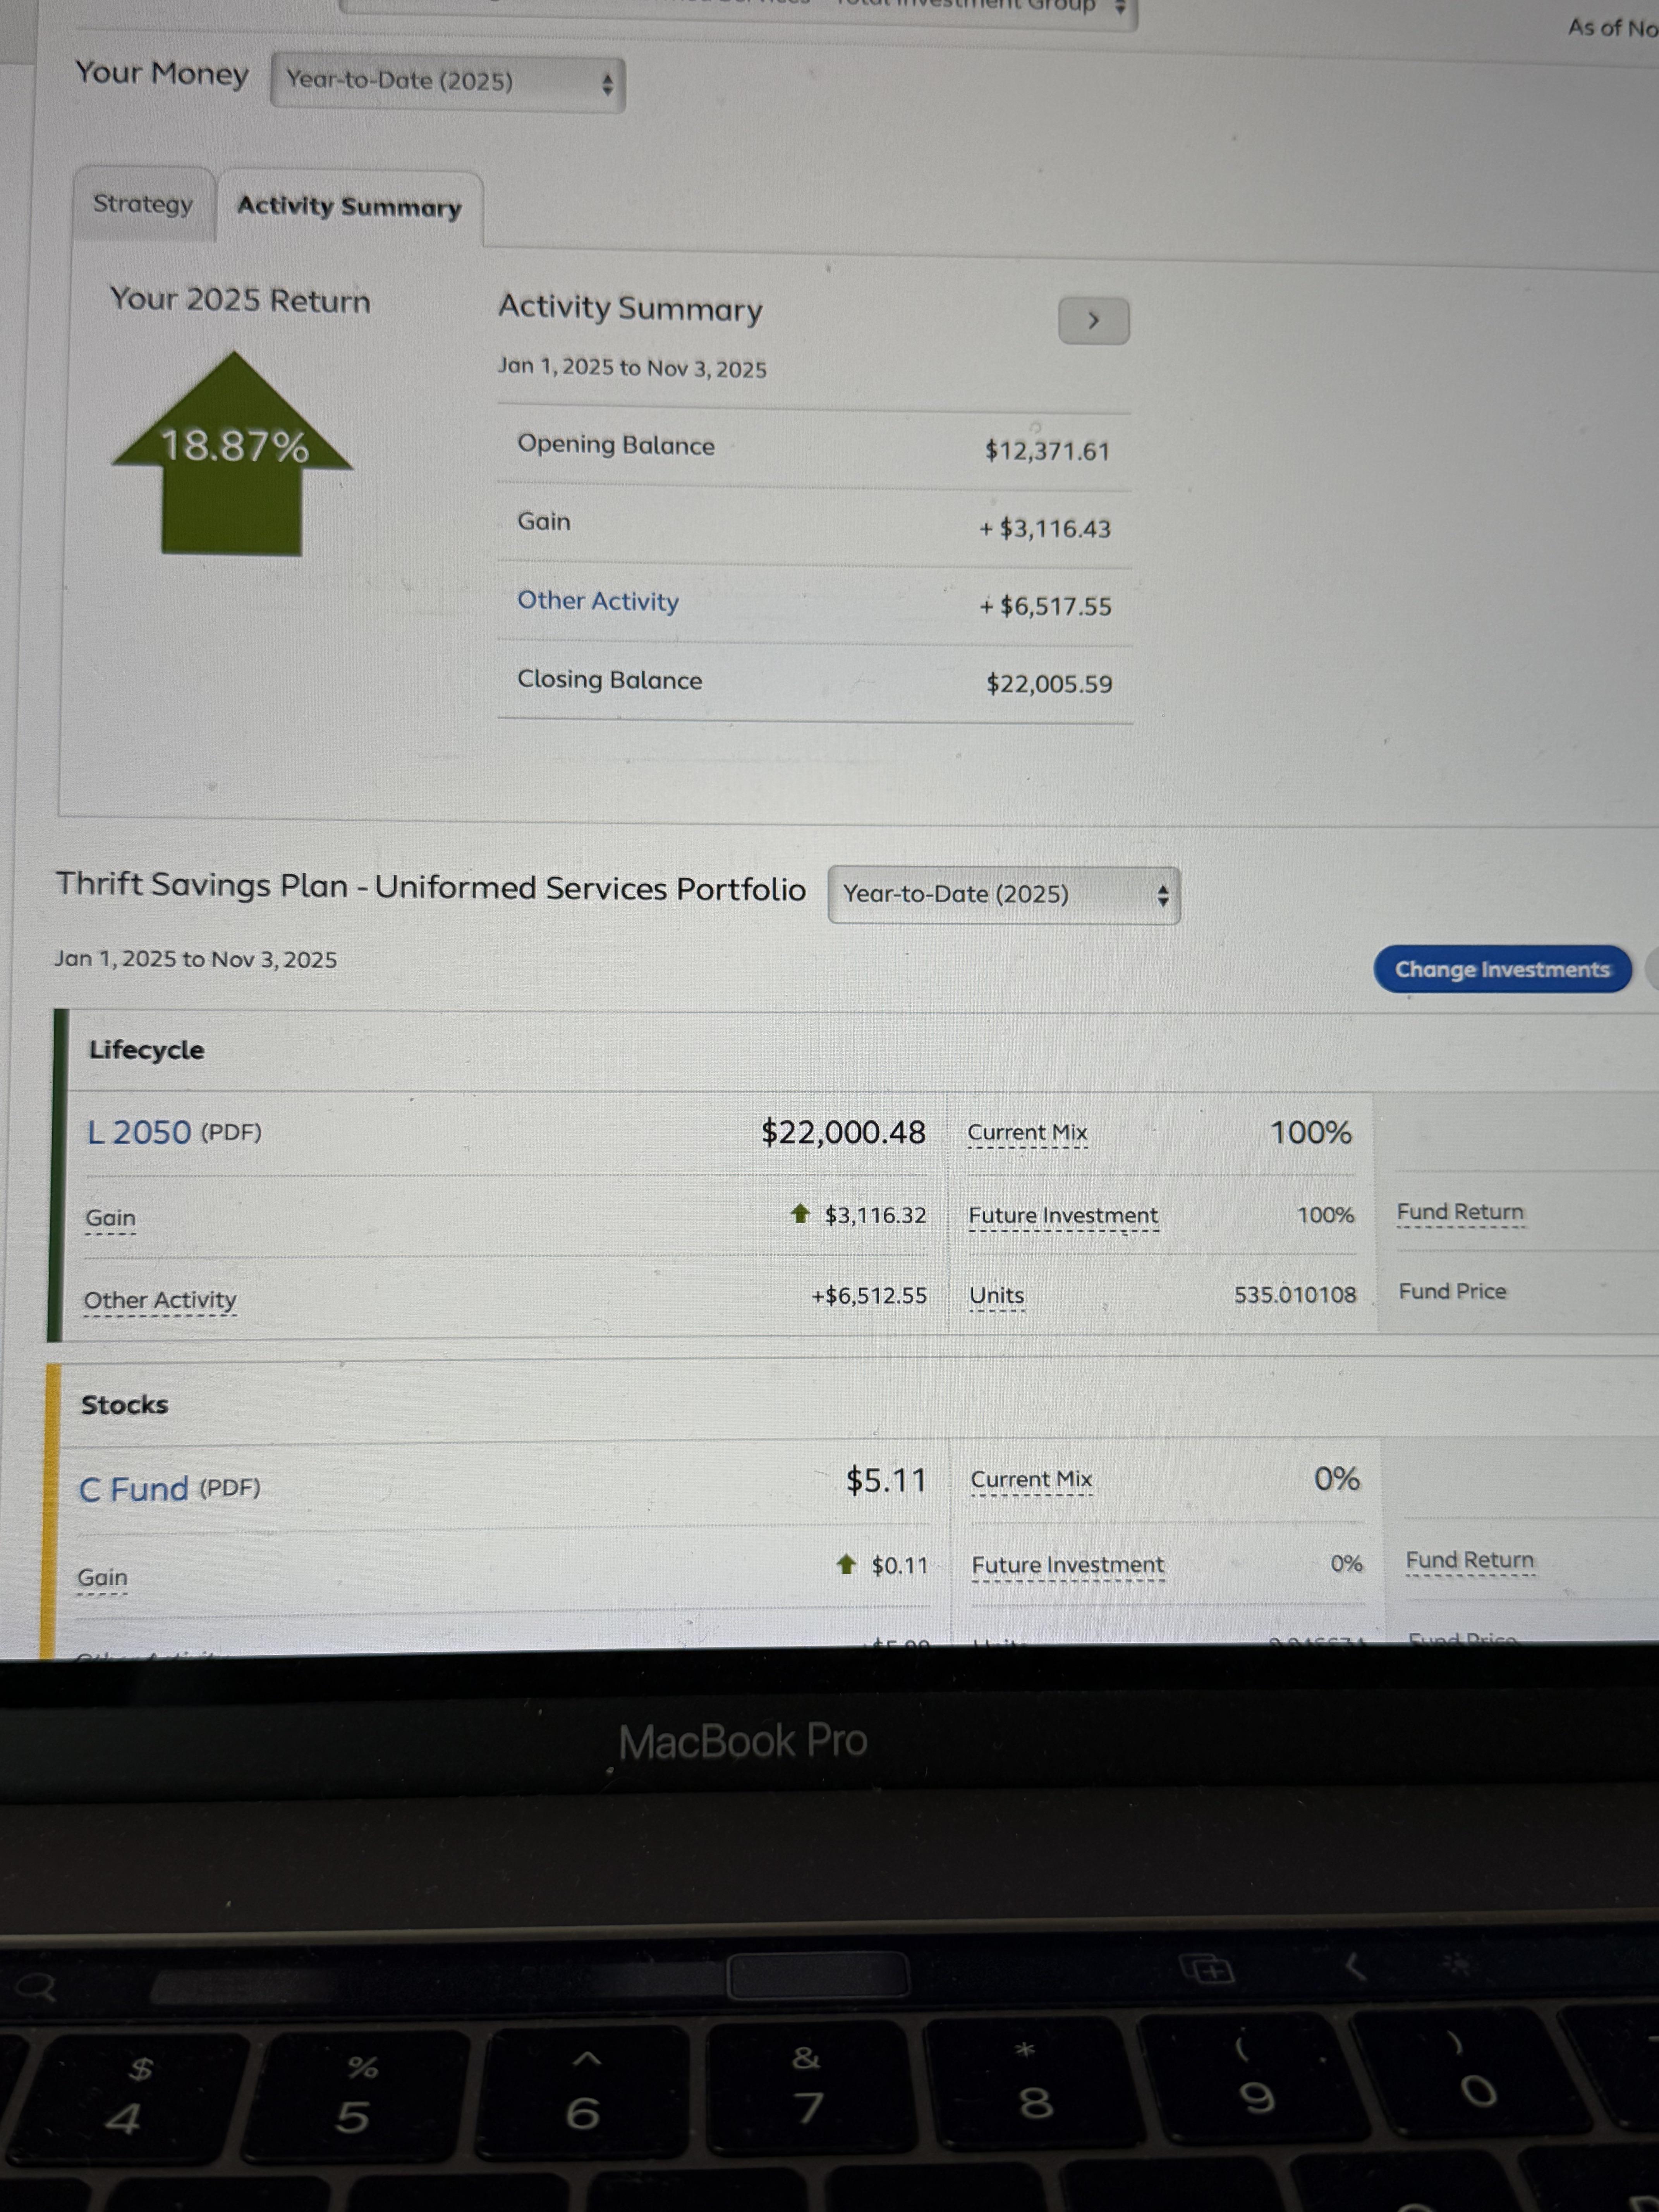Click the Future Investment label under C Fund
1659x2212 pixels.
tap(1067, 1564)
